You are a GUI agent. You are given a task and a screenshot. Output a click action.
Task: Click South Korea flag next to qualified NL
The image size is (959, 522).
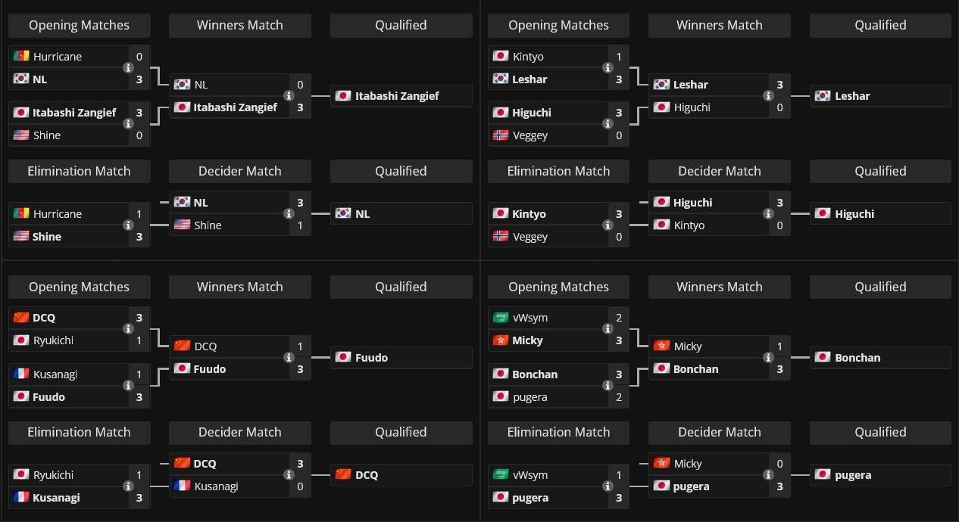point(343,214)
